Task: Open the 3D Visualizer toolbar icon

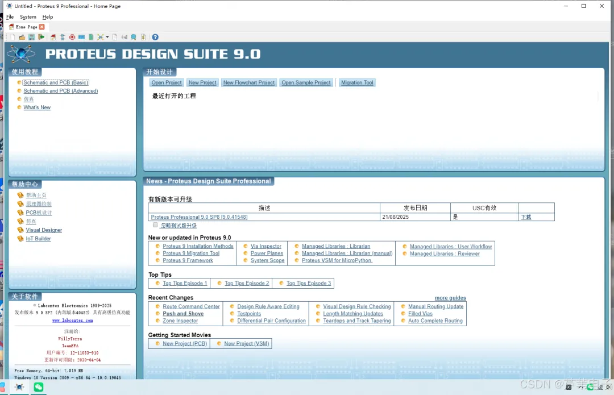Action: tap(81, 37)
